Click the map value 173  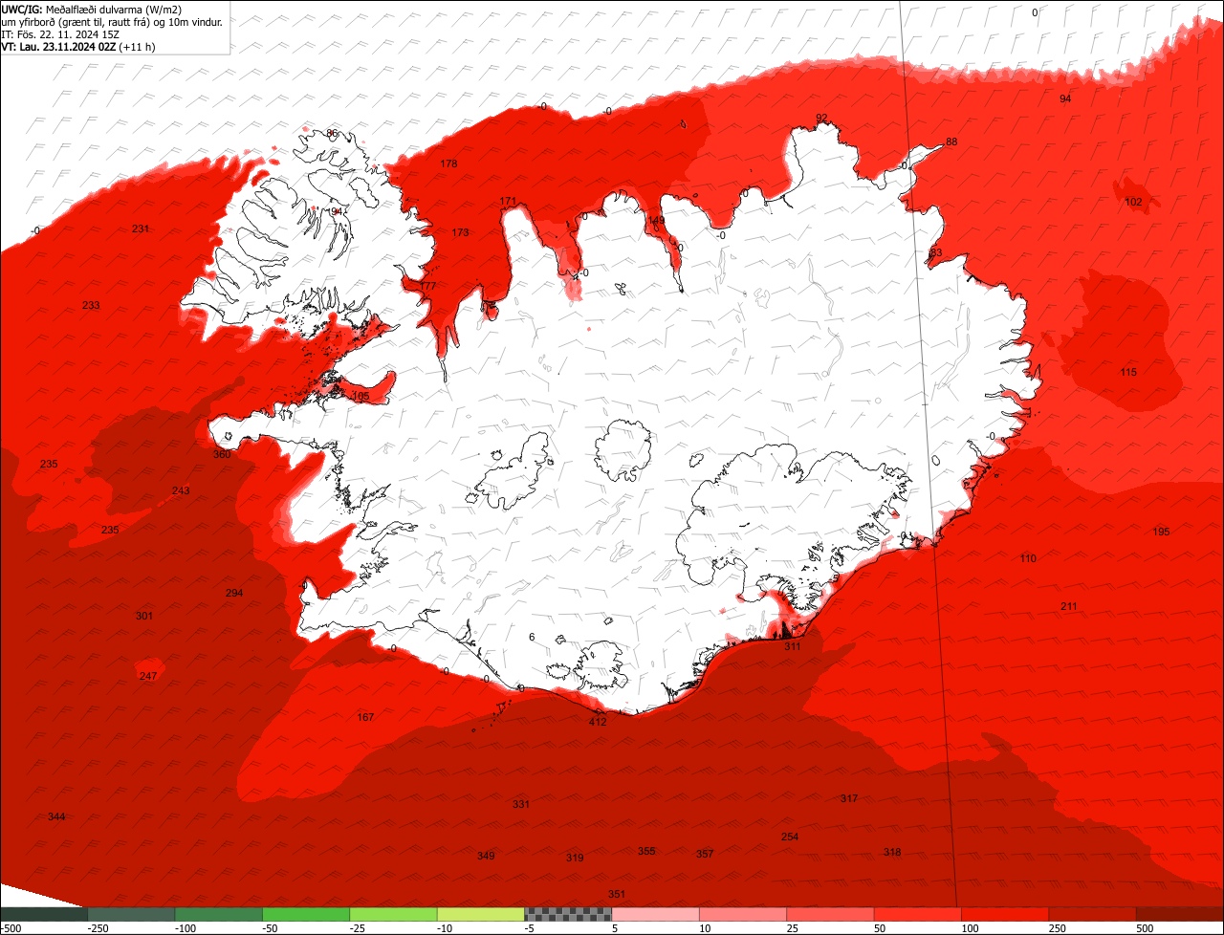coord(460,232)
